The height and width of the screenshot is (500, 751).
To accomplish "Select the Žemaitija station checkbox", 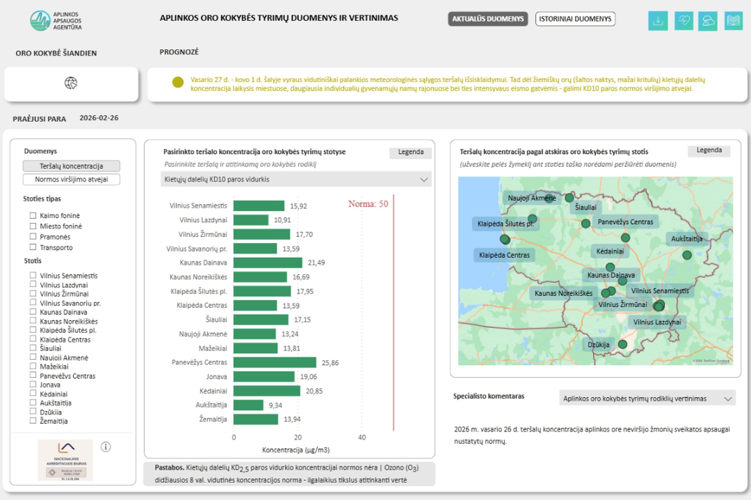I will point(33,420).
